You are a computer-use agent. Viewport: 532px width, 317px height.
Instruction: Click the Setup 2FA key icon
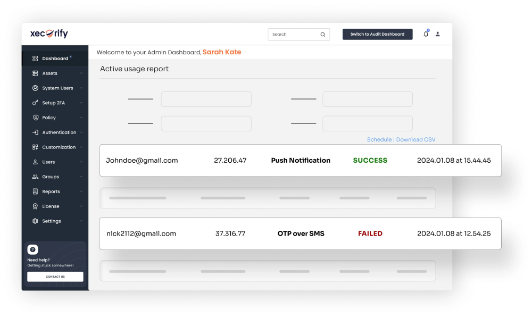click(x=35, y=103)
